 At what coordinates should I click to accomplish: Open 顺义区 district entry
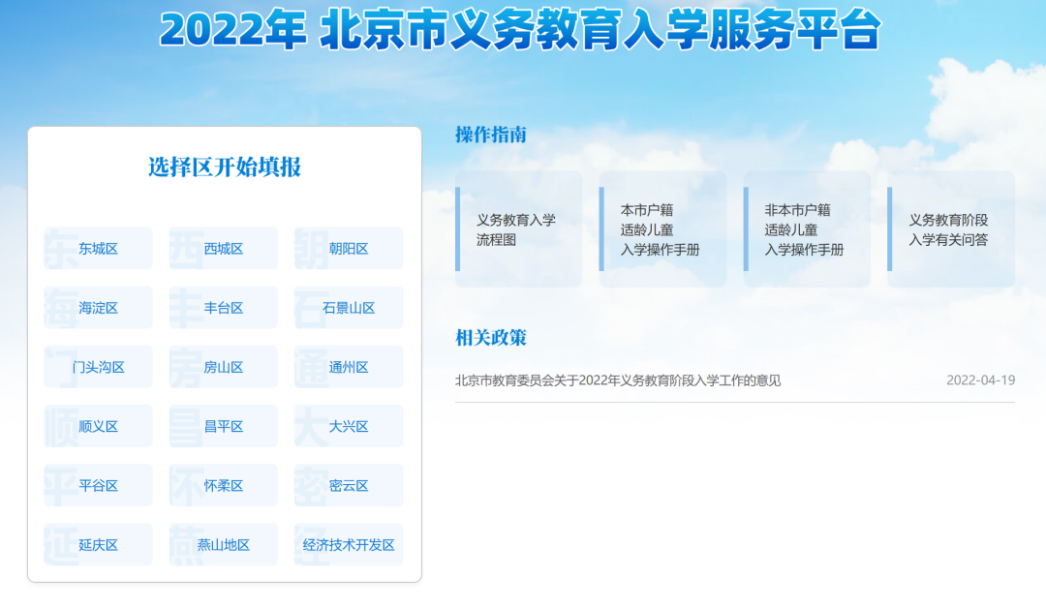(98, 426)
